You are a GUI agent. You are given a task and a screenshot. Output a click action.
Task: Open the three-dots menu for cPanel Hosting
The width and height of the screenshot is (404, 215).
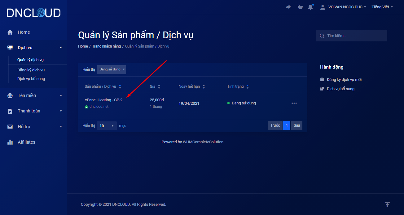click(294, 103)
